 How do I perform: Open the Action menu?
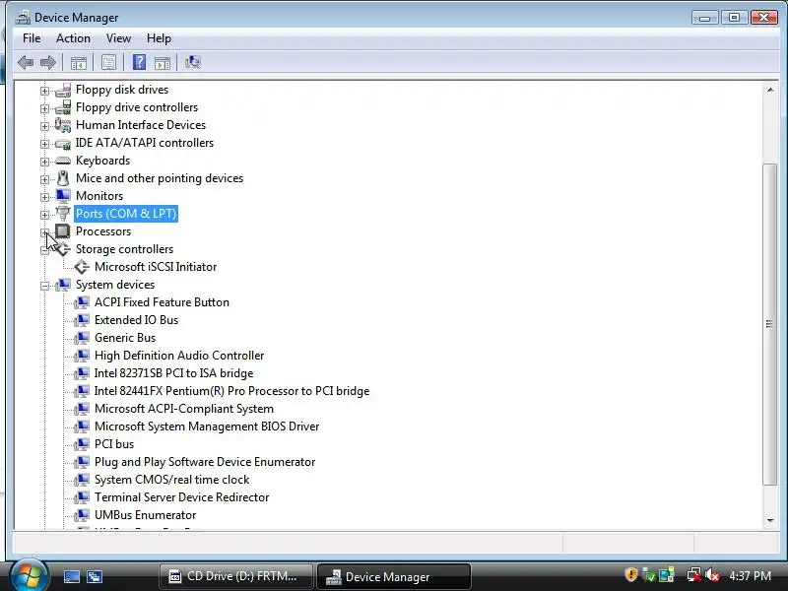tap(73, 38)
